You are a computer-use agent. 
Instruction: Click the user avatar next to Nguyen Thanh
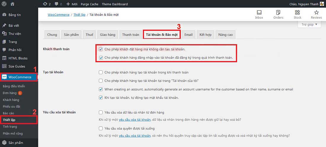[x=322, y=4]
